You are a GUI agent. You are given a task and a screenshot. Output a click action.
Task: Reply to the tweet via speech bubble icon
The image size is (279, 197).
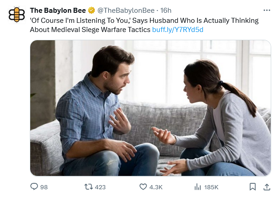pyautogui.click(x=33, y=186)
